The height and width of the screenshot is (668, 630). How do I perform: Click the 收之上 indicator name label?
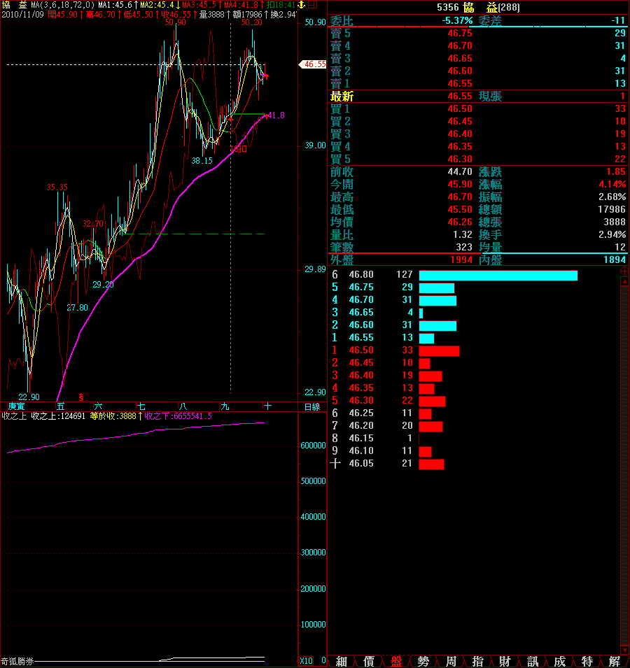[10, 416]
